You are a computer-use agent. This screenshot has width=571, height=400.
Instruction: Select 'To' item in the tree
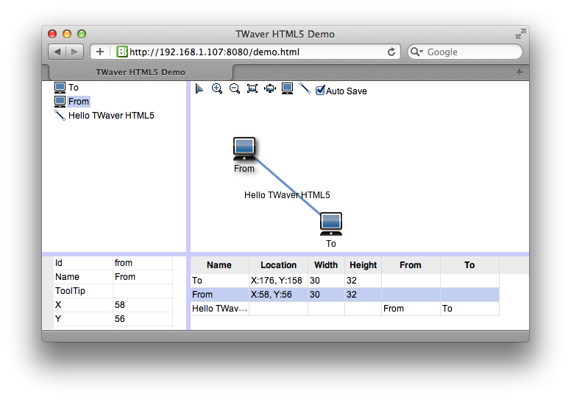74,88
